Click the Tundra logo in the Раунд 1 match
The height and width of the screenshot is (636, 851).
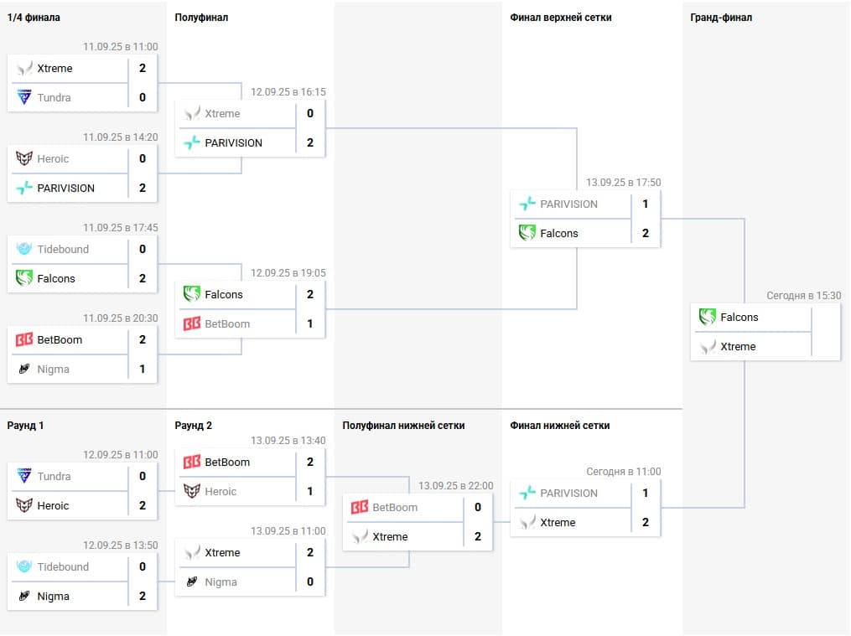click(x=24, y=476)
